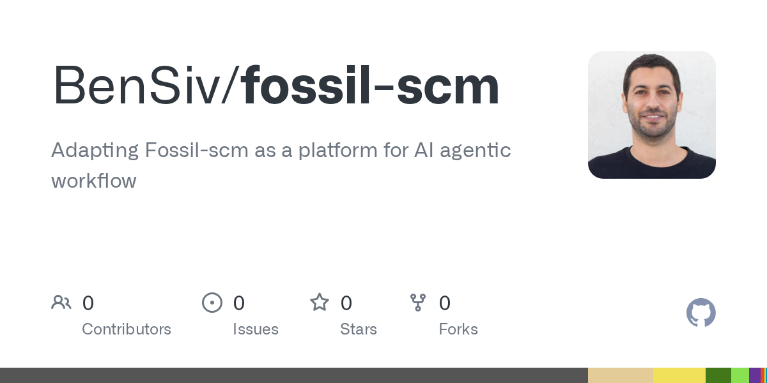Click the GitHub Octocat logo
Screen dimensions: 767x383
coord(701,313)
